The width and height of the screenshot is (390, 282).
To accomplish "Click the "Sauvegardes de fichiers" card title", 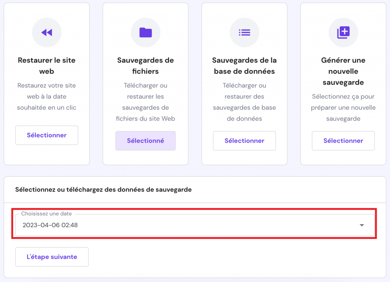I will (x=145, y=65).
